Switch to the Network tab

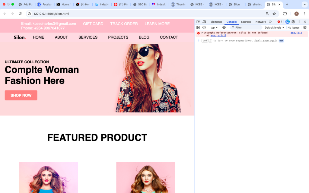click(261, 22)
